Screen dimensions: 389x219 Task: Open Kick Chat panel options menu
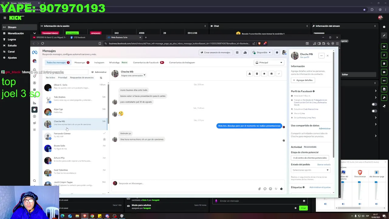307,26
